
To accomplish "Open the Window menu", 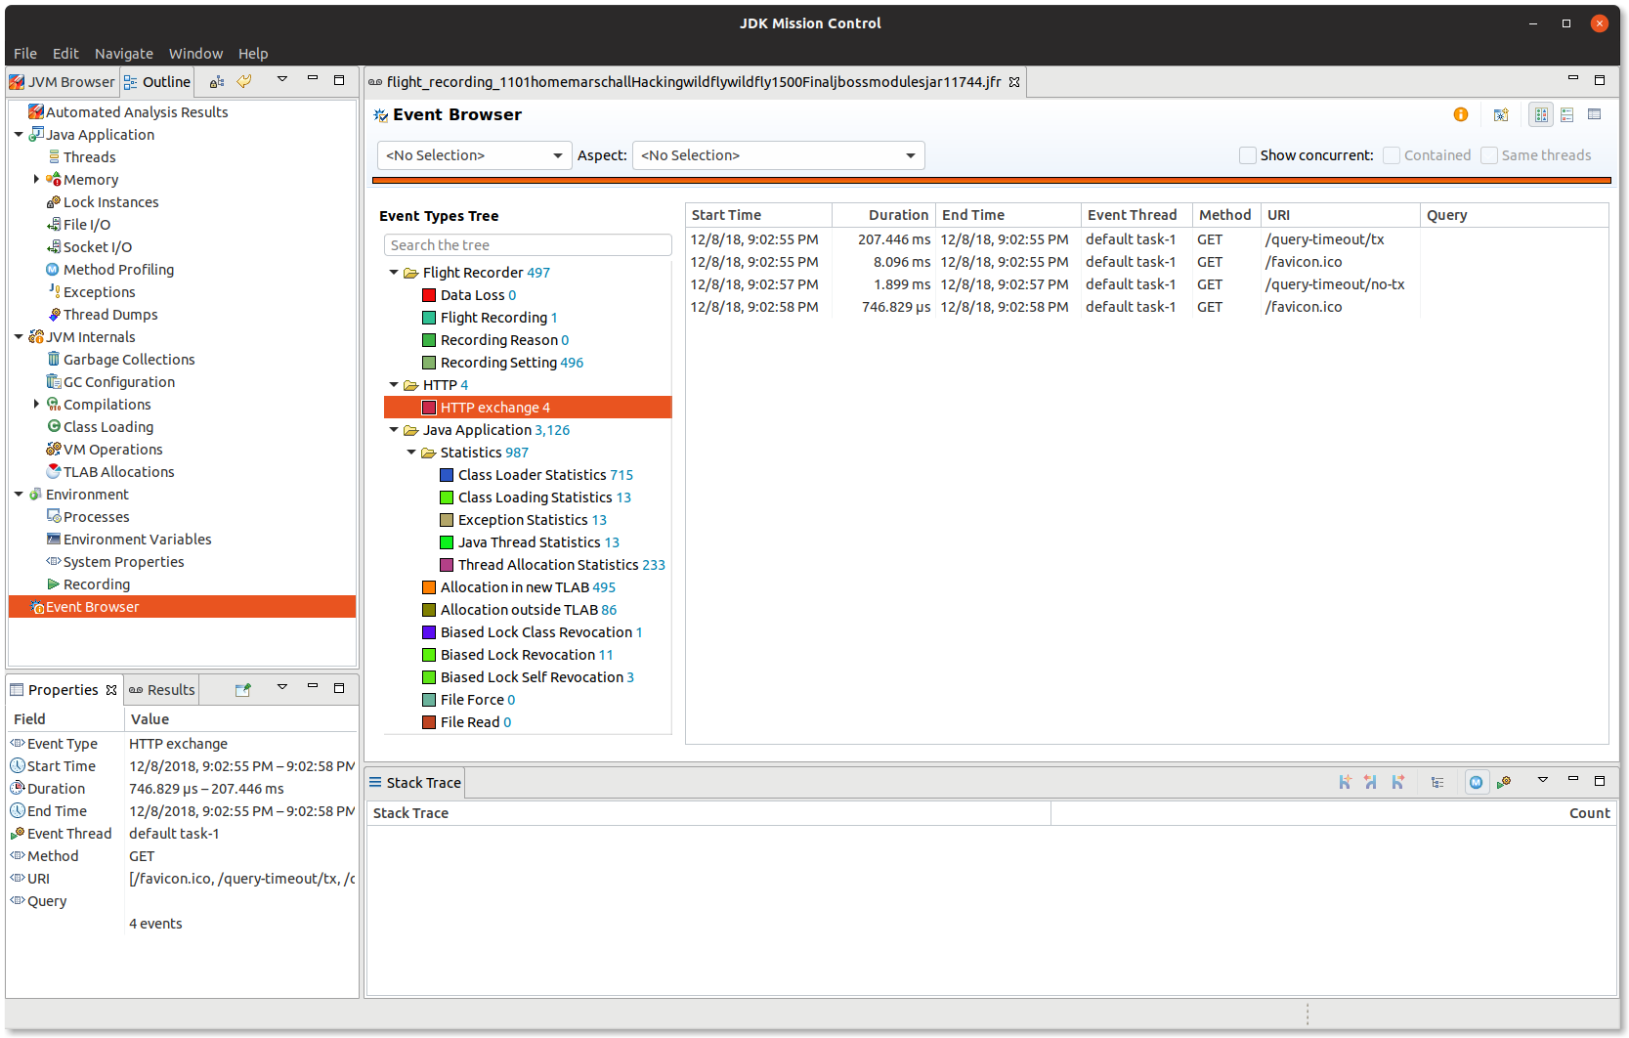I will coord(195,54).
